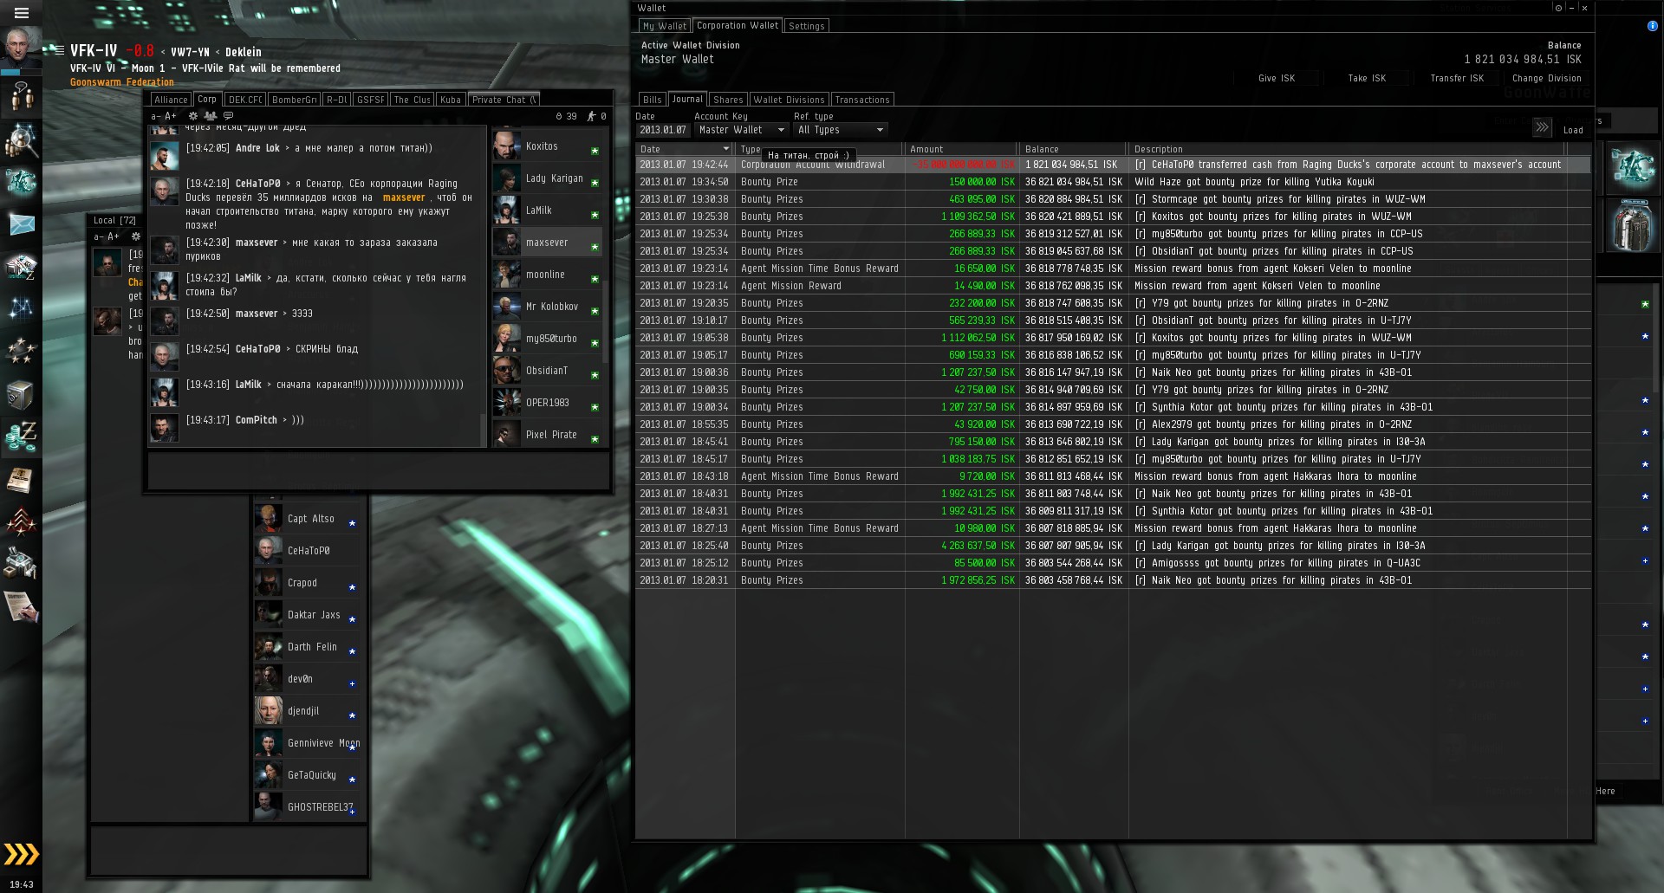Click the Give ISK button

(x=1277, y=78)
